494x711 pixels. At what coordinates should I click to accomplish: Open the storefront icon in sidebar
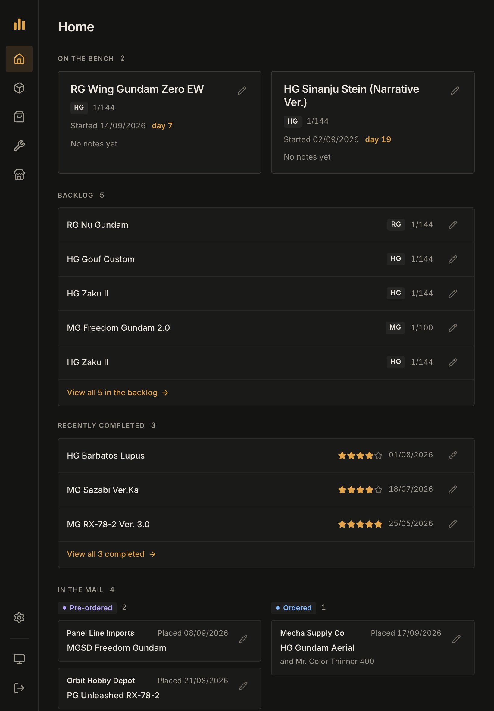point(19,174)
